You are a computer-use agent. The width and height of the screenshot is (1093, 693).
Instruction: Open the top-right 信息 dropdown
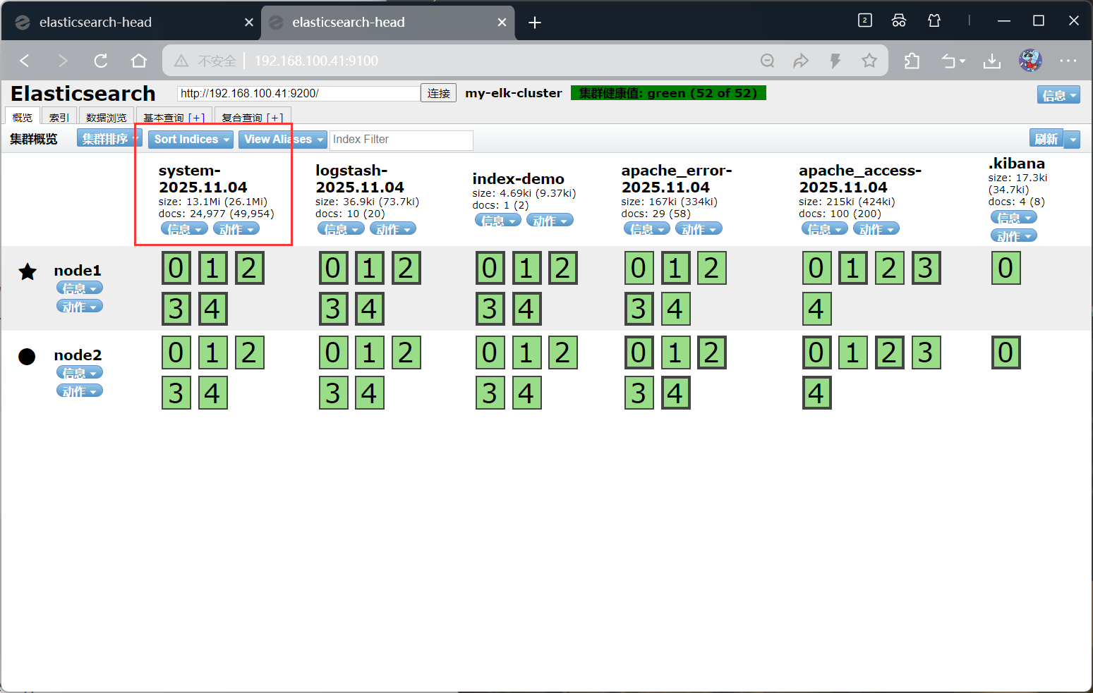pos(1058,95)
